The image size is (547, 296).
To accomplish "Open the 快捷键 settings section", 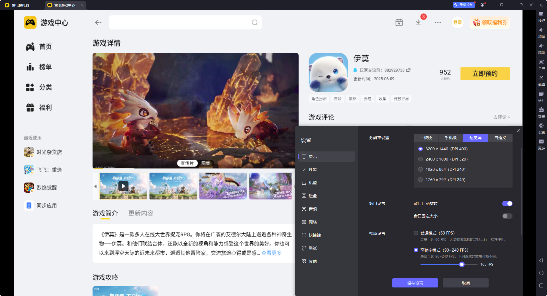I will tap(314, 235).
